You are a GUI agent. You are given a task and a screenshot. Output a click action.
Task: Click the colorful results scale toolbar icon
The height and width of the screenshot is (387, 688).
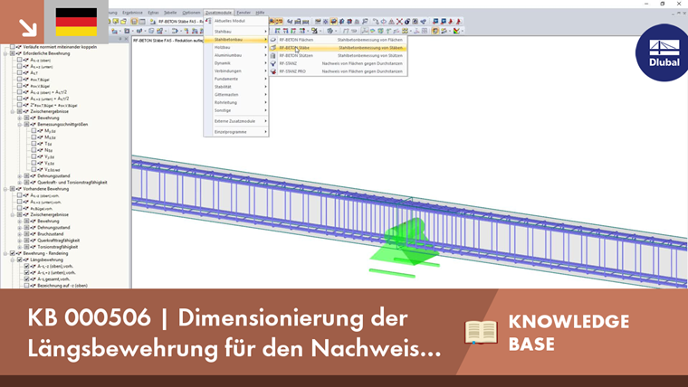pos(457,31)
